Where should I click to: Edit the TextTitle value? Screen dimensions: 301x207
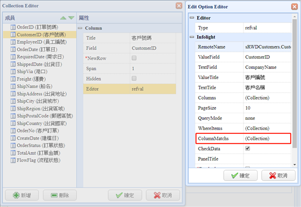click(267, 87)
